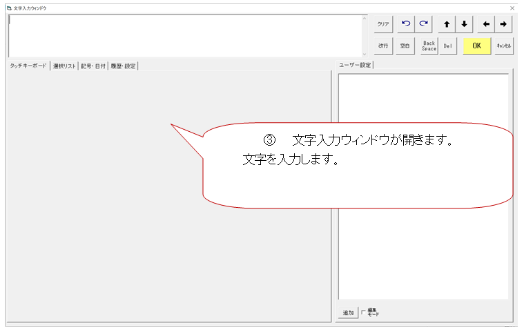
Task: Move cursor with right arrow button
Action: (504, 24)
